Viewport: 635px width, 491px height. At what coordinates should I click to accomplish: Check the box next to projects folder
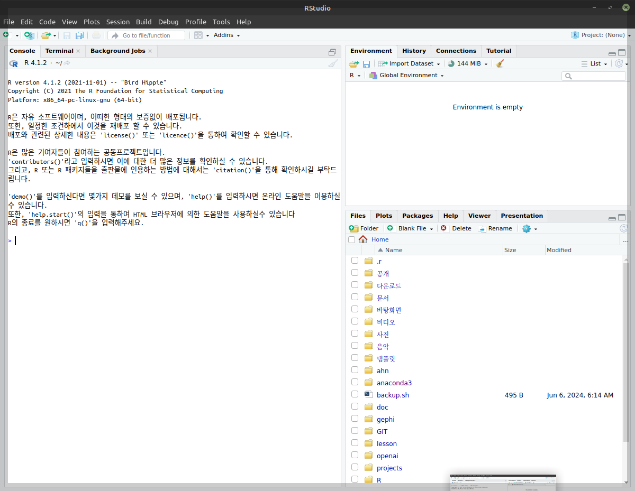pyautogui.click(x=355, y=467)
